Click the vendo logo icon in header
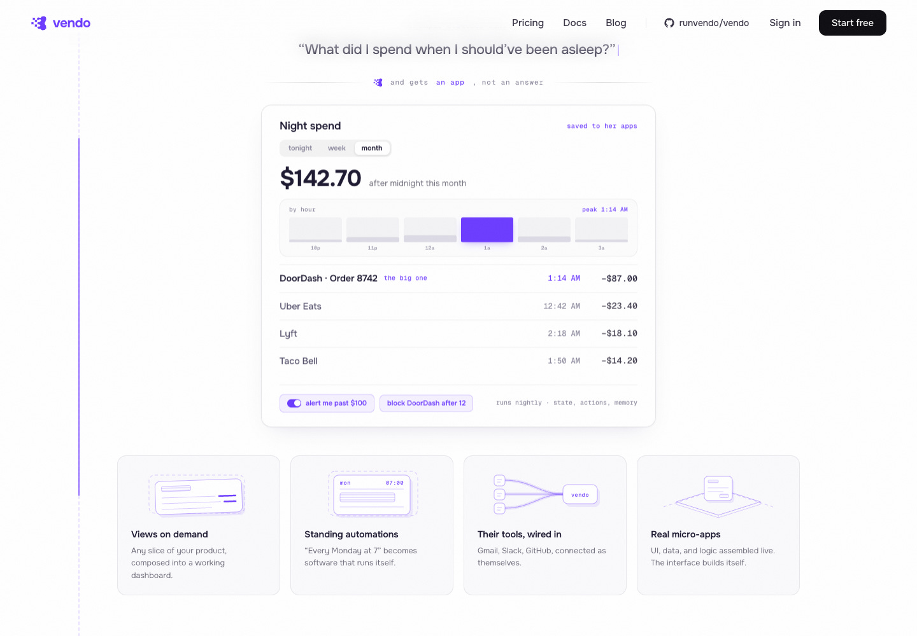The width and height of the screenshot is (917, 636). coord(39,23)
